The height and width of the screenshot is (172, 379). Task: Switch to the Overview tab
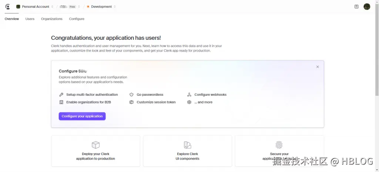point(11,19)
